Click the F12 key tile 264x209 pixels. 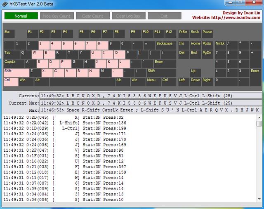[x=170, y=34]
